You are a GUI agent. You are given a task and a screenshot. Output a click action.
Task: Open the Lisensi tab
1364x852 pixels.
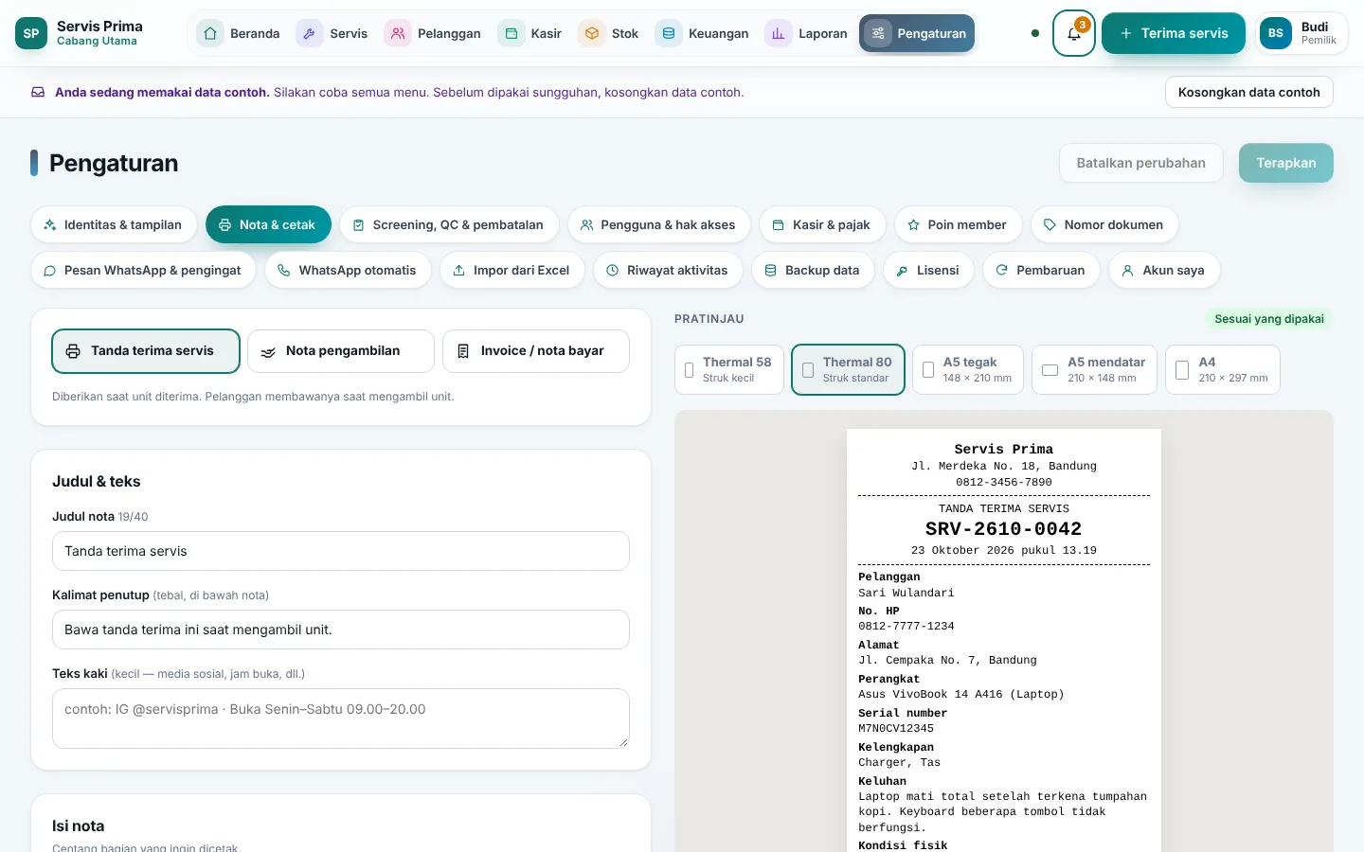(x=928, y=270)
